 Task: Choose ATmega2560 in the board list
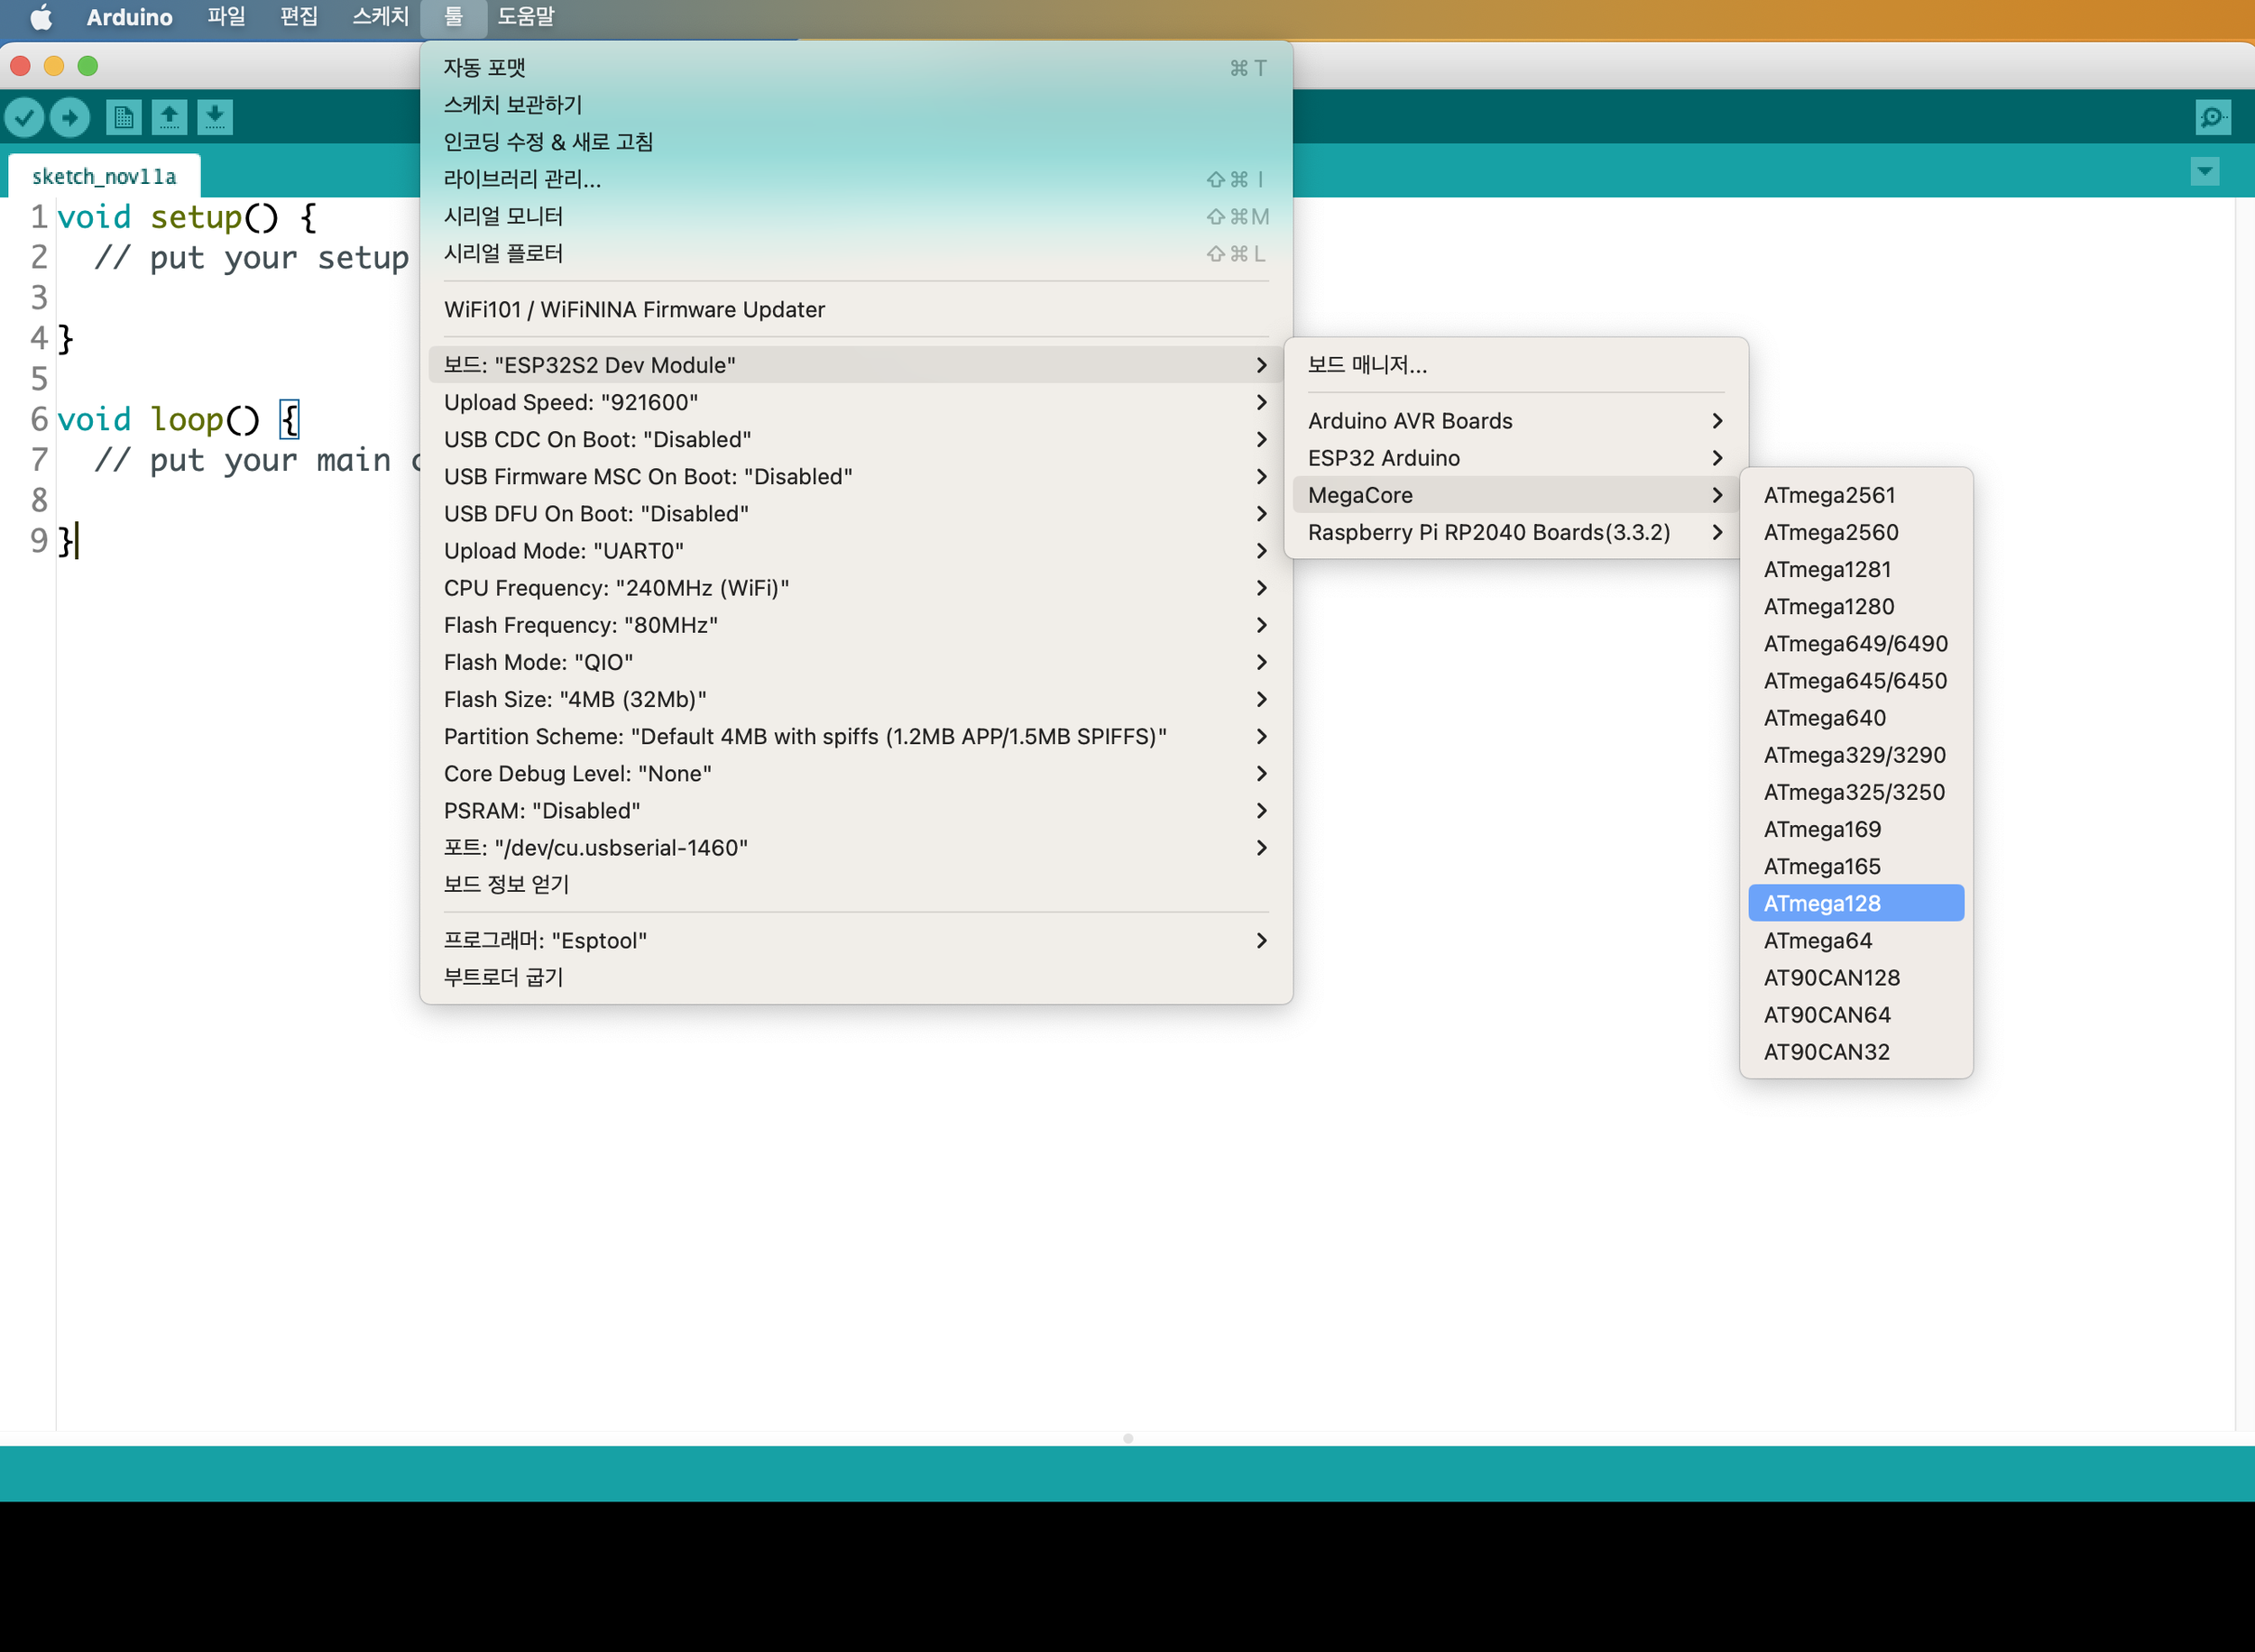1830,532
